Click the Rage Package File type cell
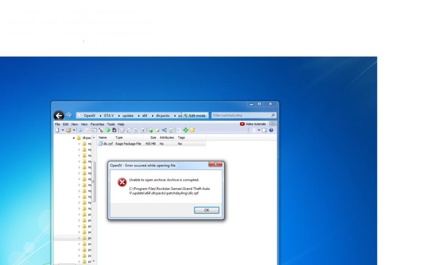Viewport: 424px width, 265px height. point(128,144)
